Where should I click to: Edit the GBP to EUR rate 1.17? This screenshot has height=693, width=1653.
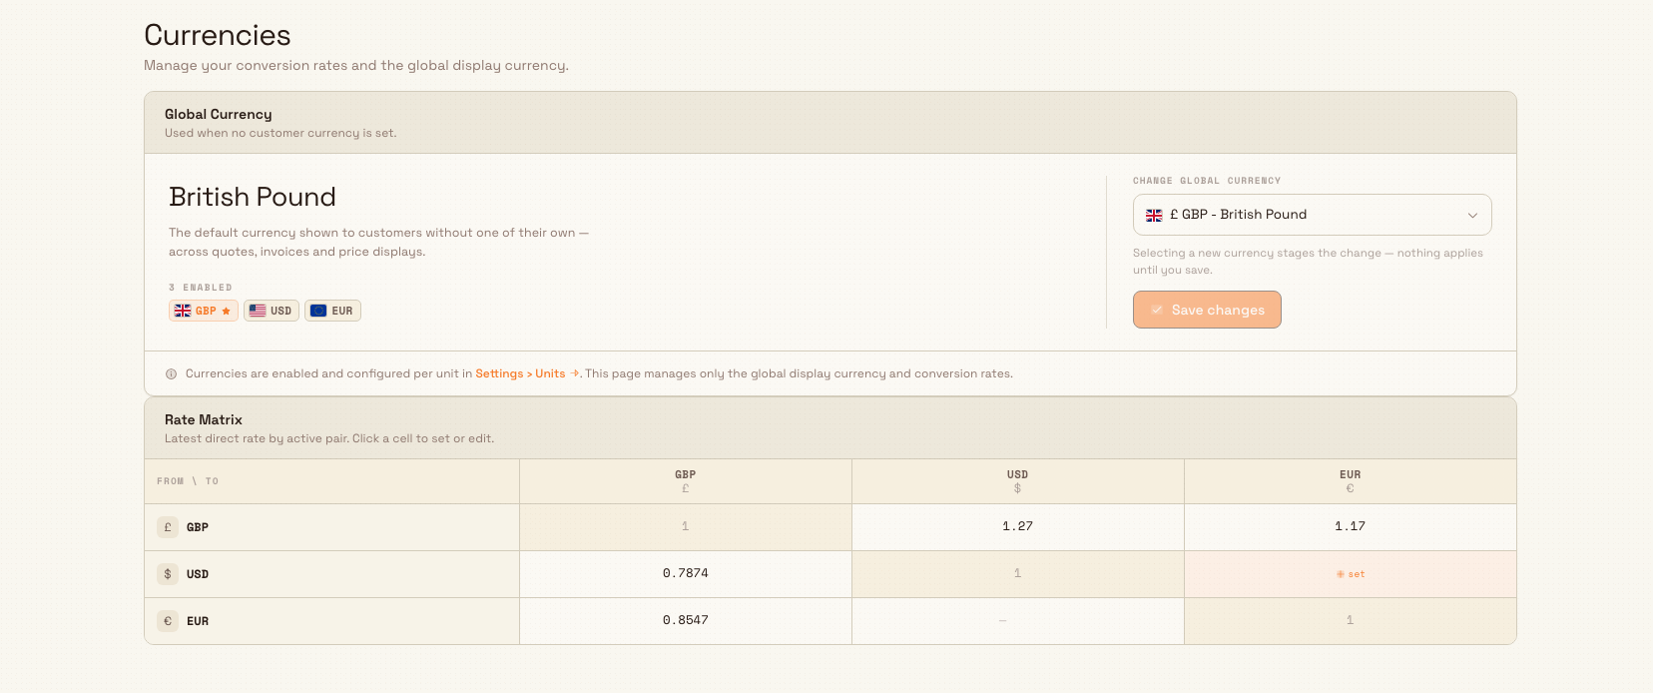click(x=1351, y=526)
